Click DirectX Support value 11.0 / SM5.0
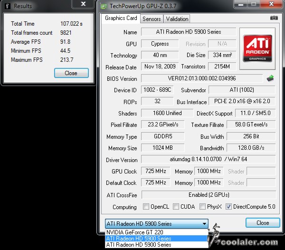The image size is (285, 250). point(256,113)
